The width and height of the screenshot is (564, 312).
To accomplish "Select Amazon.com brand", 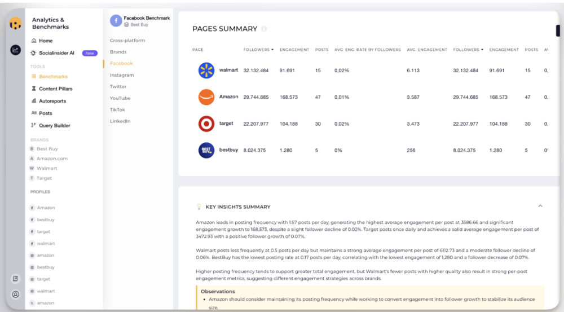I will click(52, 159).
